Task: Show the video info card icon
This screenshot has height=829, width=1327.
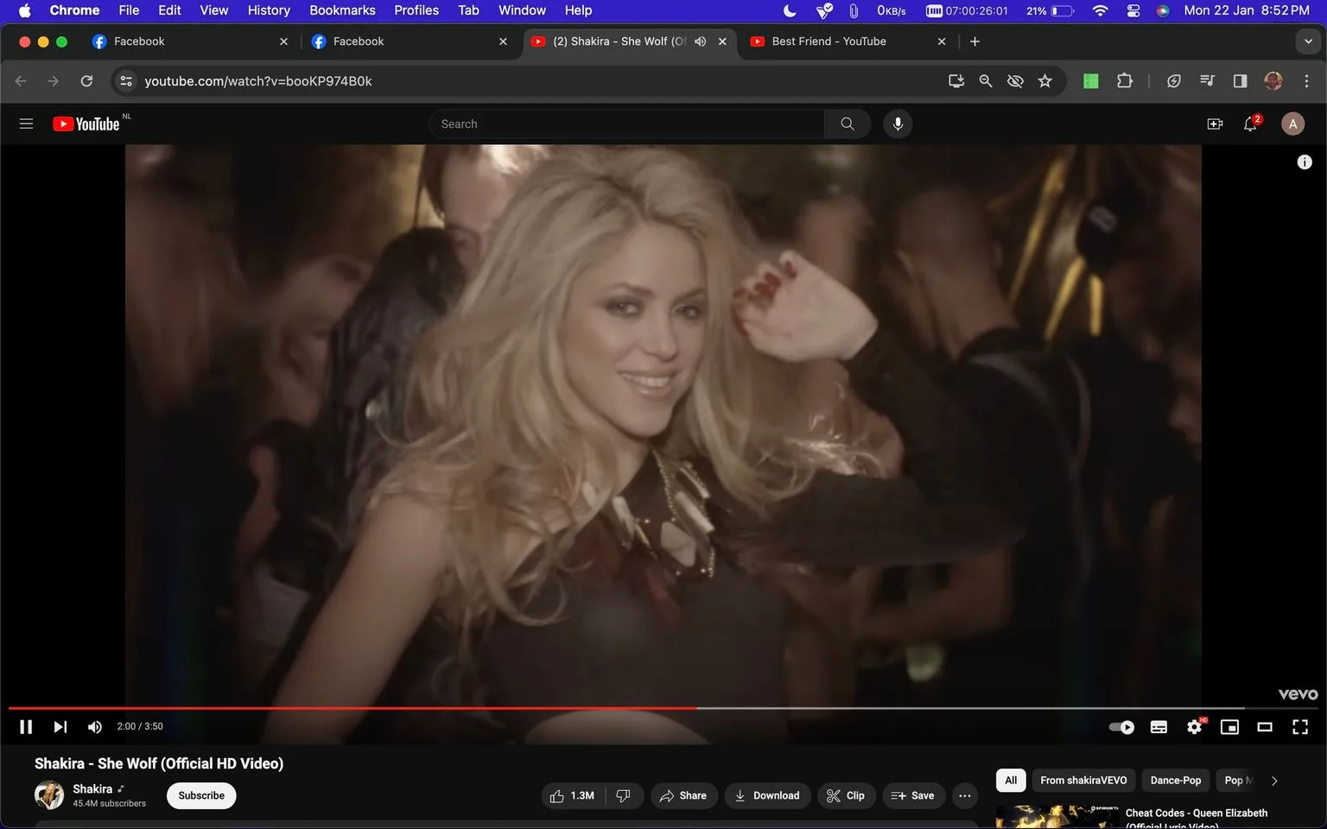Action: click(1305, 162)
